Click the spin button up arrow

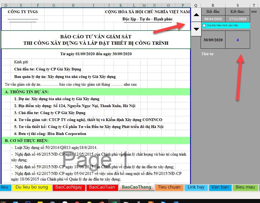tap(196, 15)
